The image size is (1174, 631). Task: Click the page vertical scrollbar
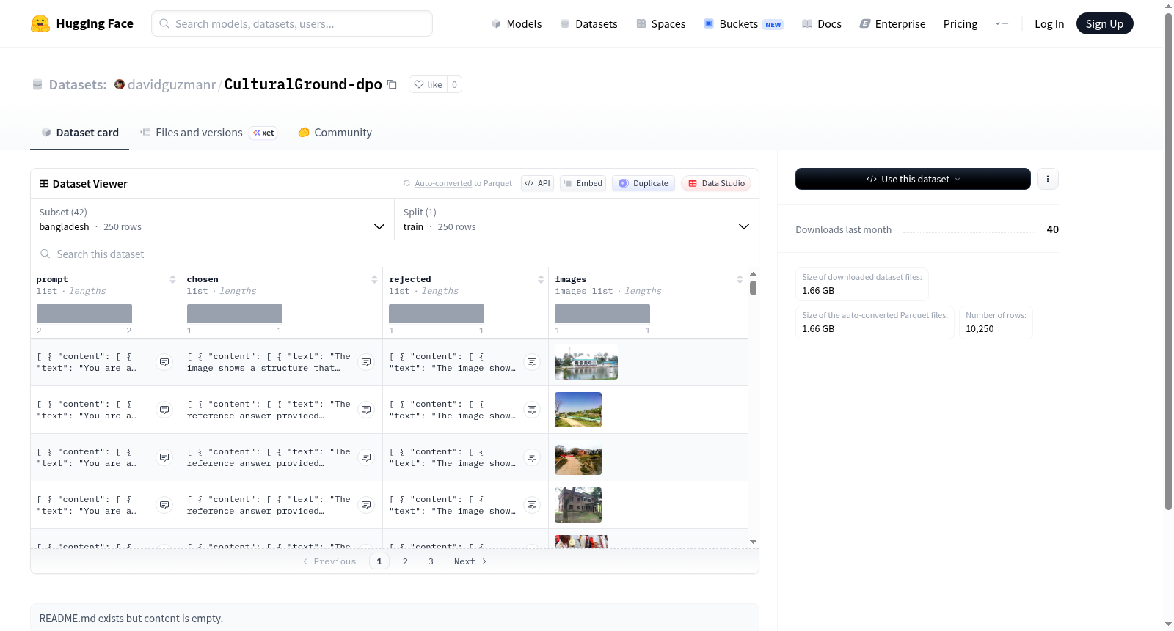click(1168, 260)
